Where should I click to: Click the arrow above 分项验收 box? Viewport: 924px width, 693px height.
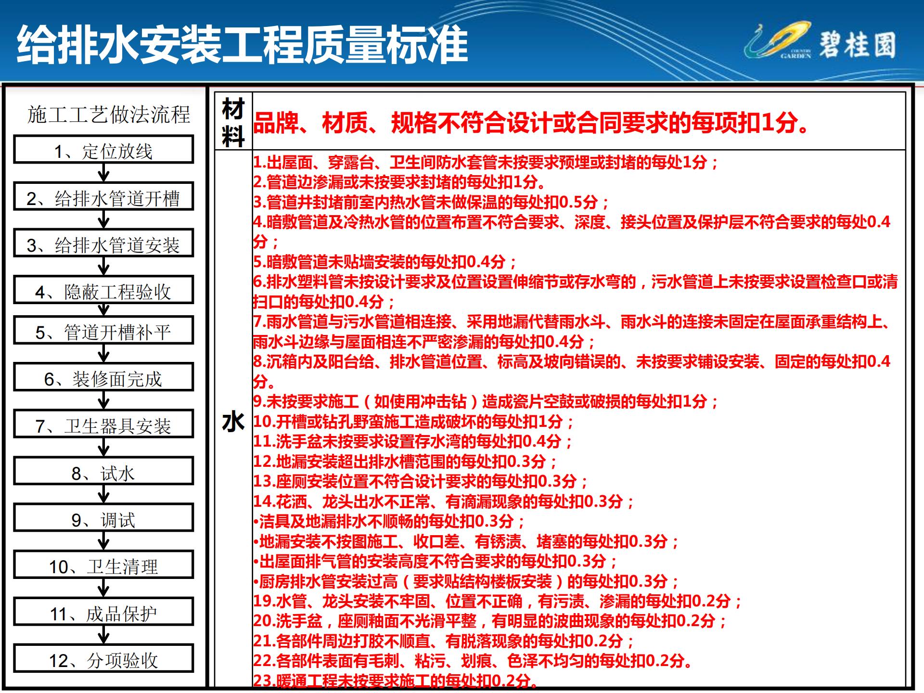coord(103,636)
